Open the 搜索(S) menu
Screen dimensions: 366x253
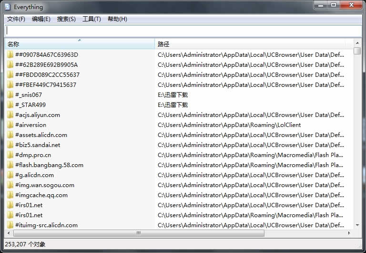(x=66, y=19)
